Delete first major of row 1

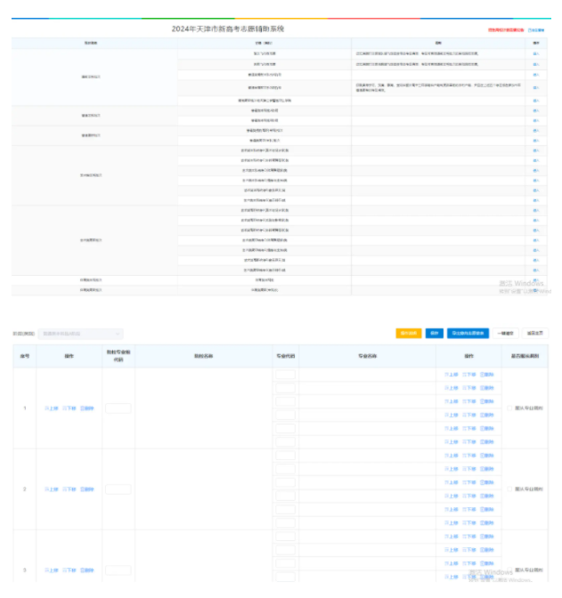486,375
